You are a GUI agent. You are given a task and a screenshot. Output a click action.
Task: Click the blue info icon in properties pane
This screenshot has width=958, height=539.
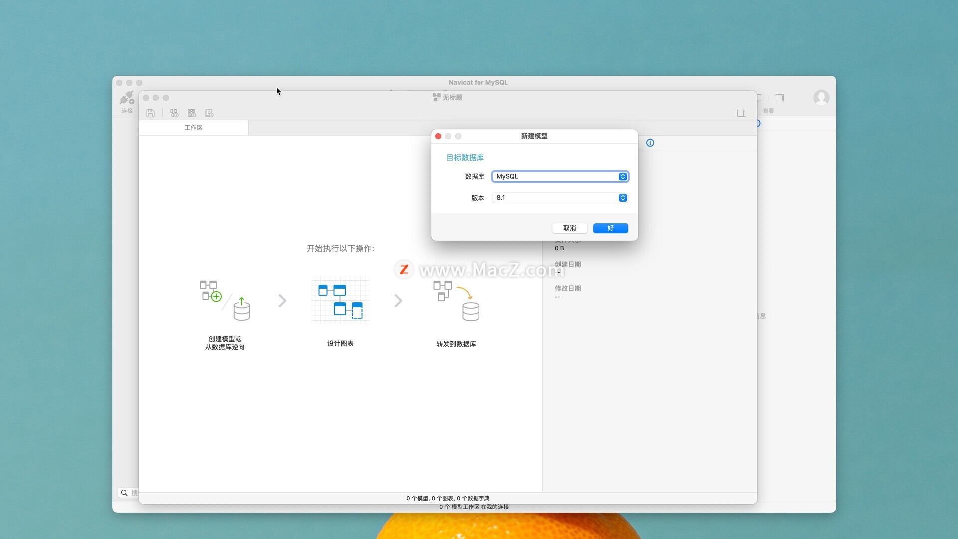(650, 143)
